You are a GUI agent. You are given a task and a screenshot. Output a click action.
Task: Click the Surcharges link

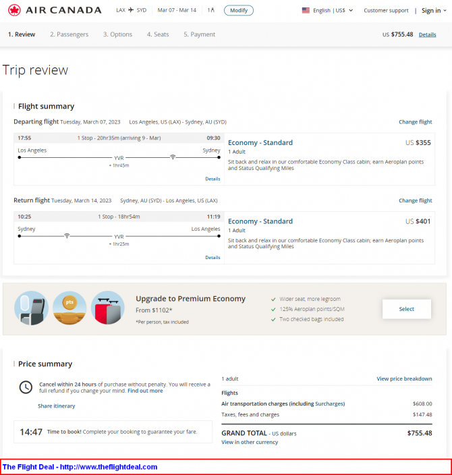(x=329, y=403)
